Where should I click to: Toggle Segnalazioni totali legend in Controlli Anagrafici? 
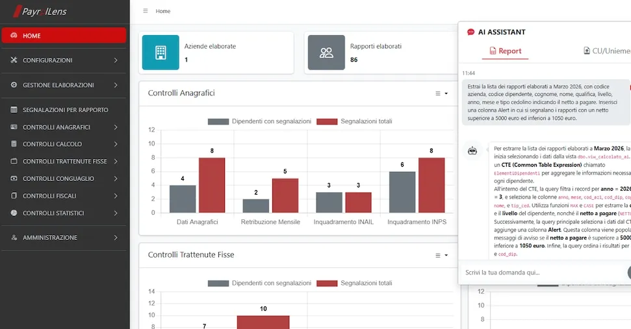click(354, 121)
